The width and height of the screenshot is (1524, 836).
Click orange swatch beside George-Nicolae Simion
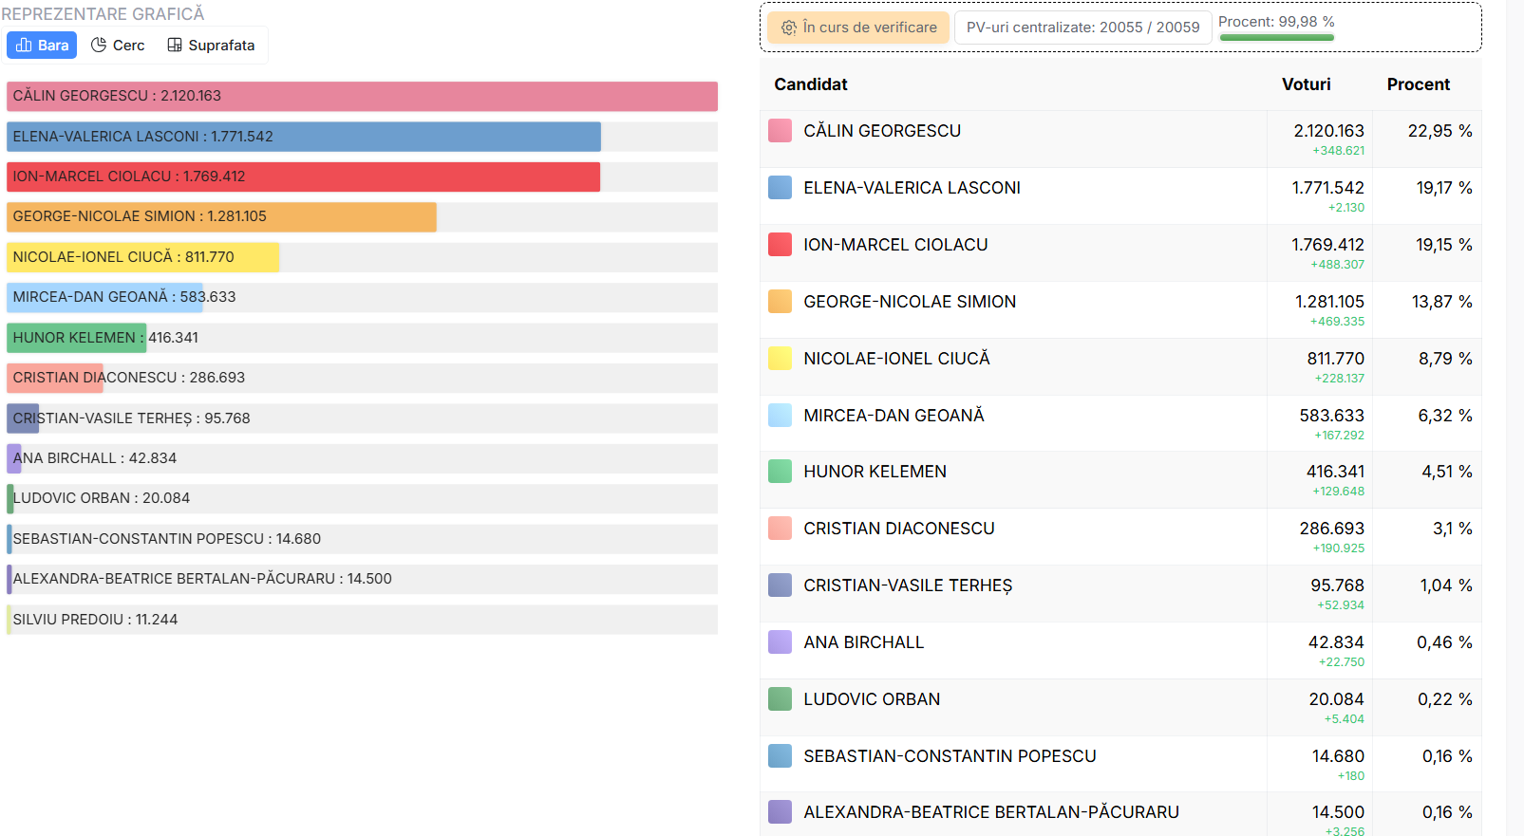(780, 302)
